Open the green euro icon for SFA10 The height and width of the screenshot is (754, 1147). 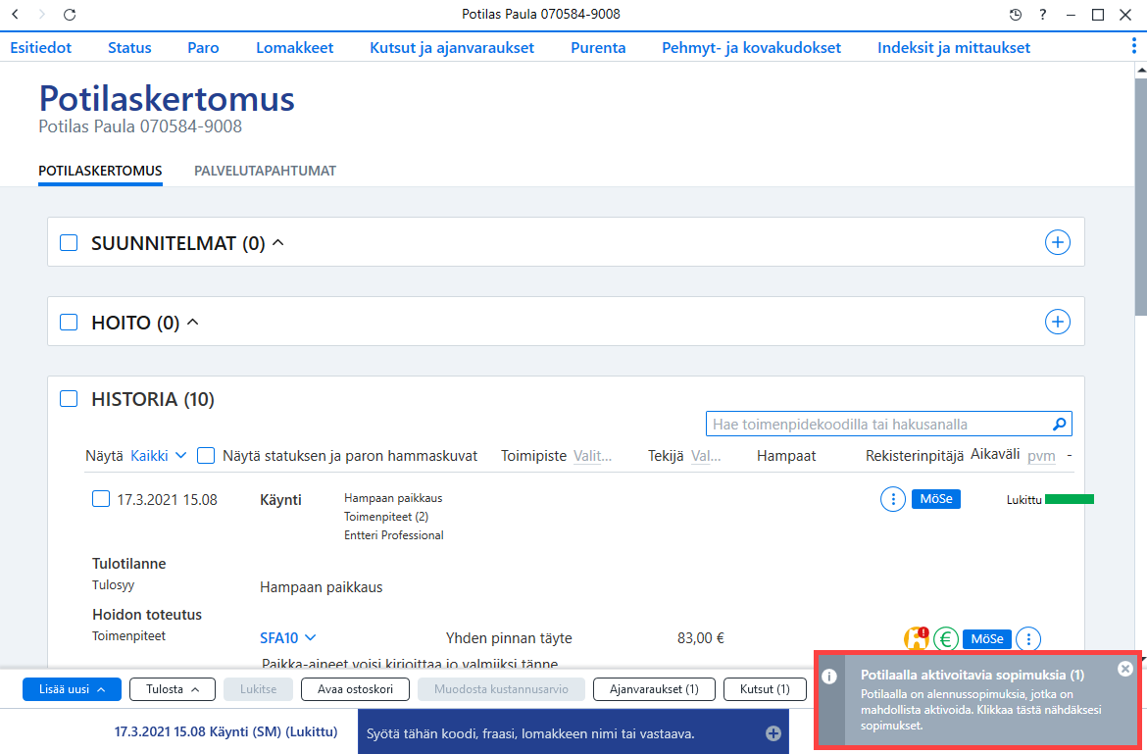[946, 639]
